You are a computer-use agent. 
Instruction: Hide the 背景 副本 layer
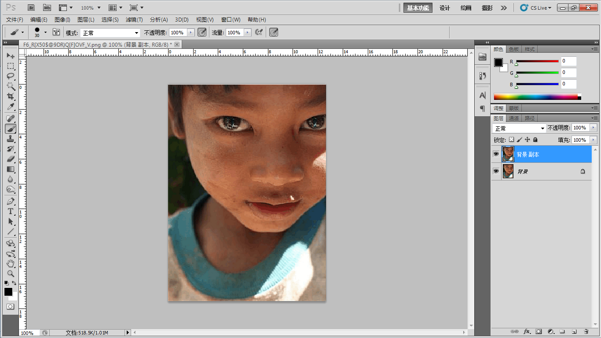click(496, 154)
